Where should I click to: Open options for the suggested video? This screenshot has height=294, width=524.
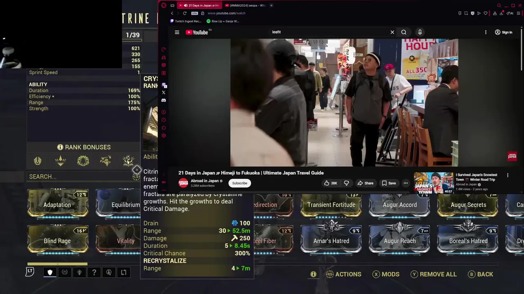coord(508,175)
